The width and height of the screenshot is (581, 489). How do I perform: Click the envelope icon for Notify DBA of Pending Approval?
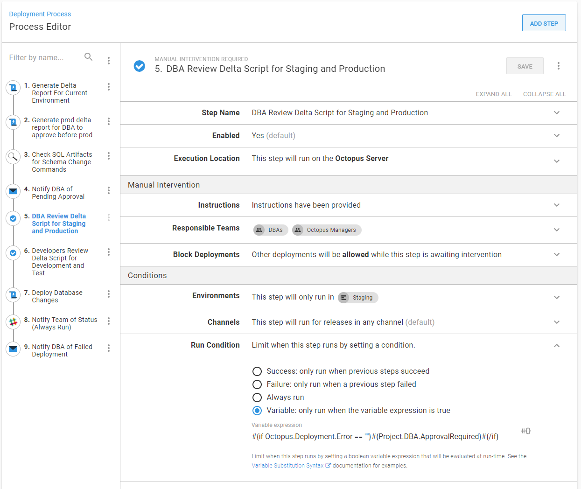click(x=13, y=191)
